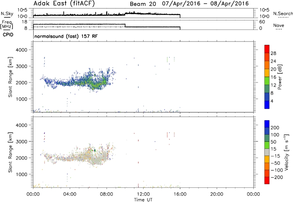
Task: Click the 'Time UT' axis label
Action: tap(143, 200)
